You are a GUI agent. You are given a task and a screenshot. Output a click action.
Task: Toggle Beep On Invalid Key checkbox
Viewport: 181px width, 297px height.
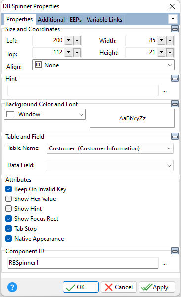coord(9,189)
